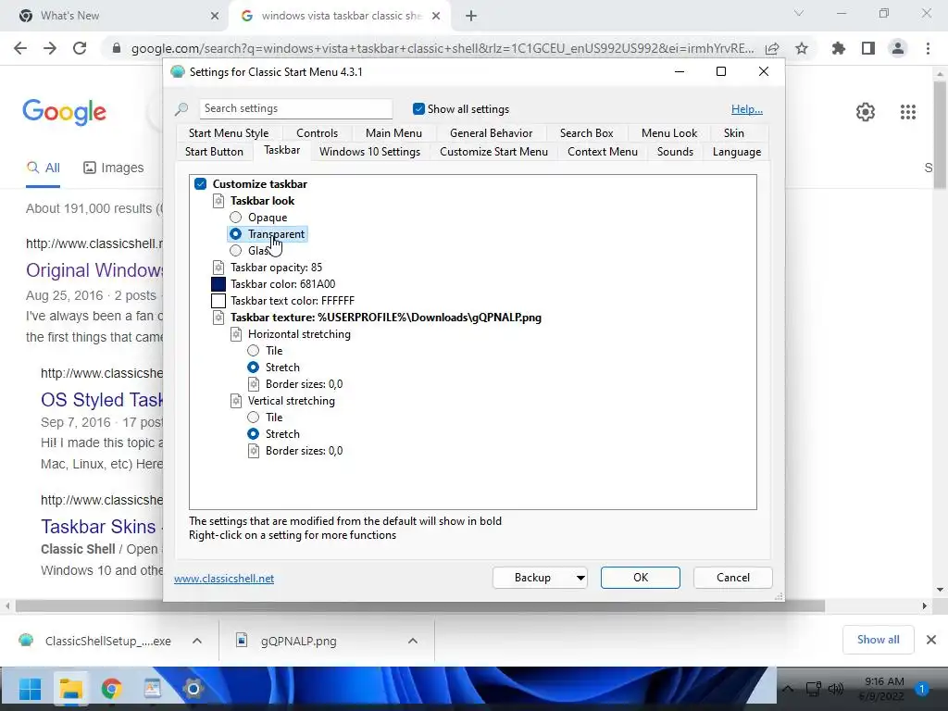Open the Google apps grid

click(x=908, y=112)
